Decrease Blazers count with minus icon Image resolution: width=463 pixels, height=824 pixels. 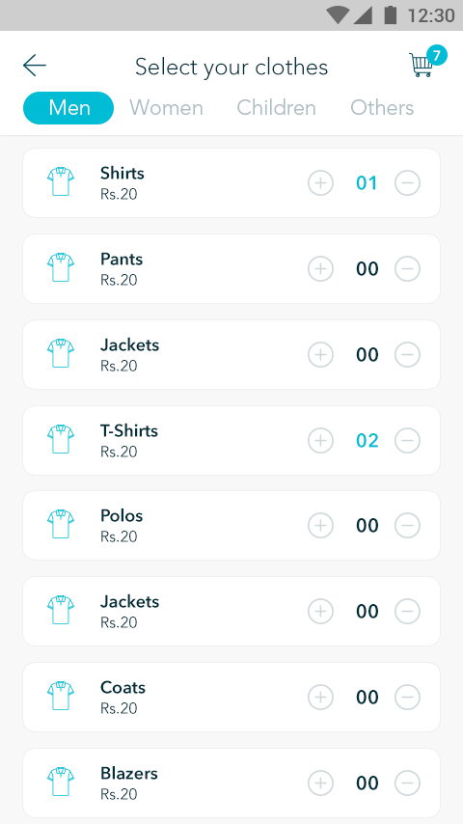(407, 783)
